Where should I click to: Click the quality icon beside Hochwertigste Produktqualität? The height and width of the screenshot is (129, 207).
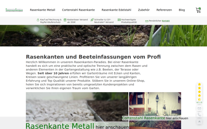click(x=119, y=20)
